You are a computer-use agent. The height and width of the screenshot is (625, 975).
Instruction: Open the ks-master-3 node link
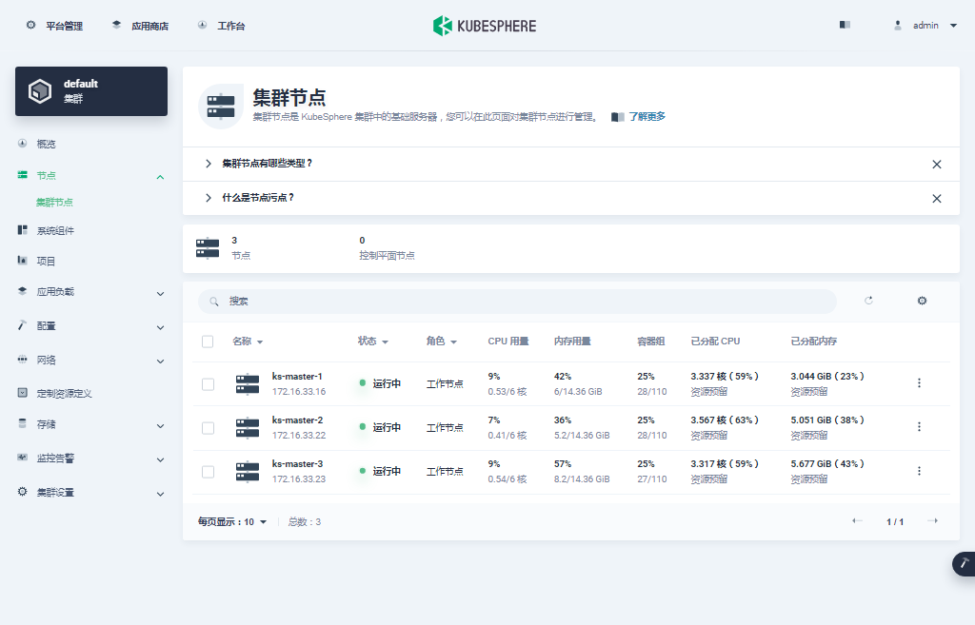coord(297,464)
